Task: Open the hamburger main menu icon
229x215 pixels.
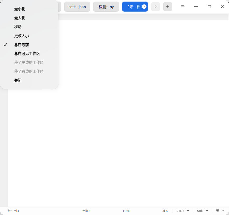Action: (183, 7)
